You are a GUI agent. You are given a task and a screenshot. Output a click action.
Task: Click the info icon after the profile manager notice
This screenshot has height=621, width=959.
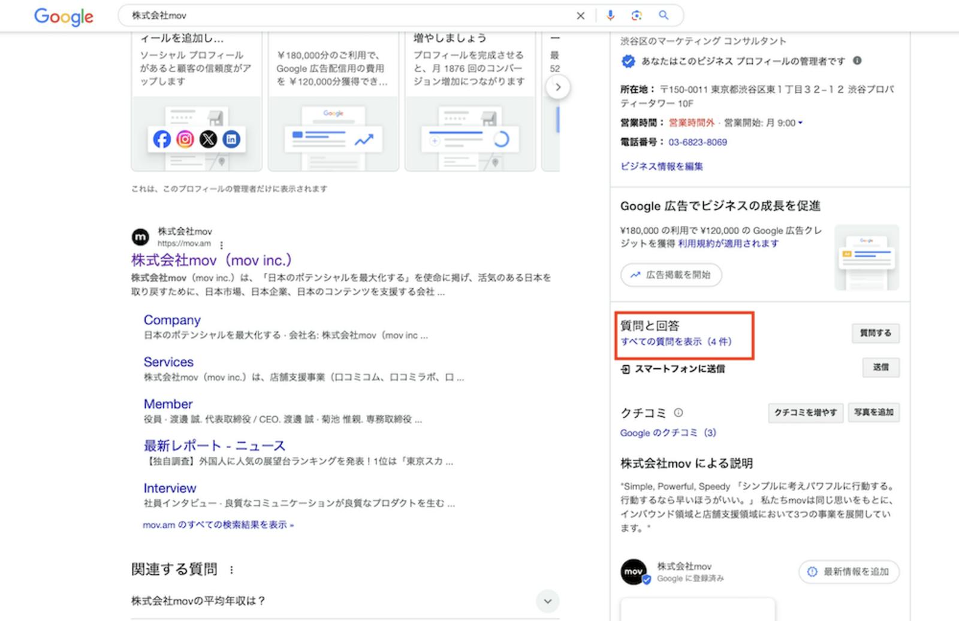pyautogui.click(x=857, y=60)
